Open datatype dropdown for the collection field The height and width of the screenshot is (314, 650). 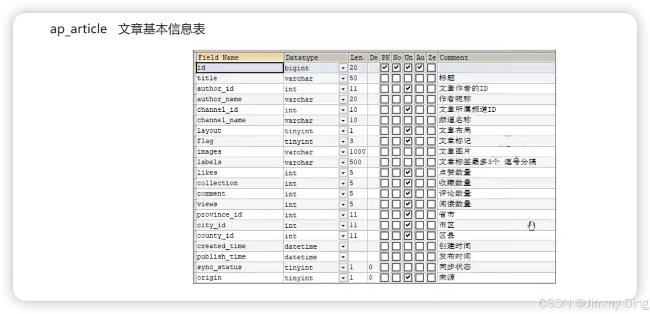click(343, 183)
